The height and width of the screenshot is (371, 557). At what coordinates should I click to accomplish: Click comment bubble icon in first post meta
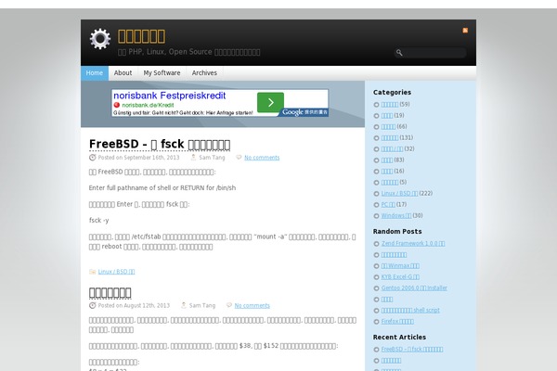click(239, 158)
